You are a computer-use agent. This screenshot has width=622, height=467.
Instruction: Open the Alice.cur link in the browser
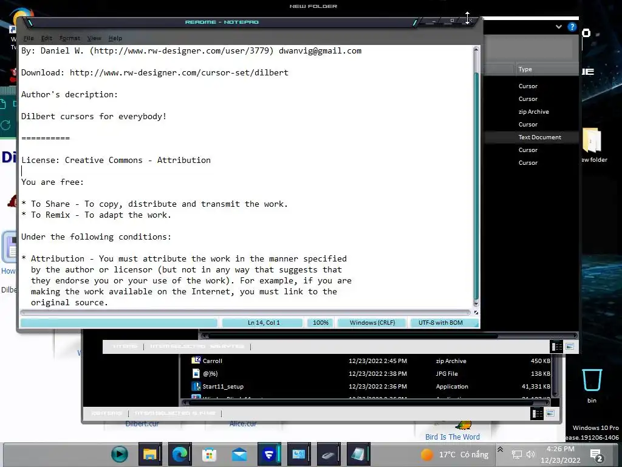243,424
